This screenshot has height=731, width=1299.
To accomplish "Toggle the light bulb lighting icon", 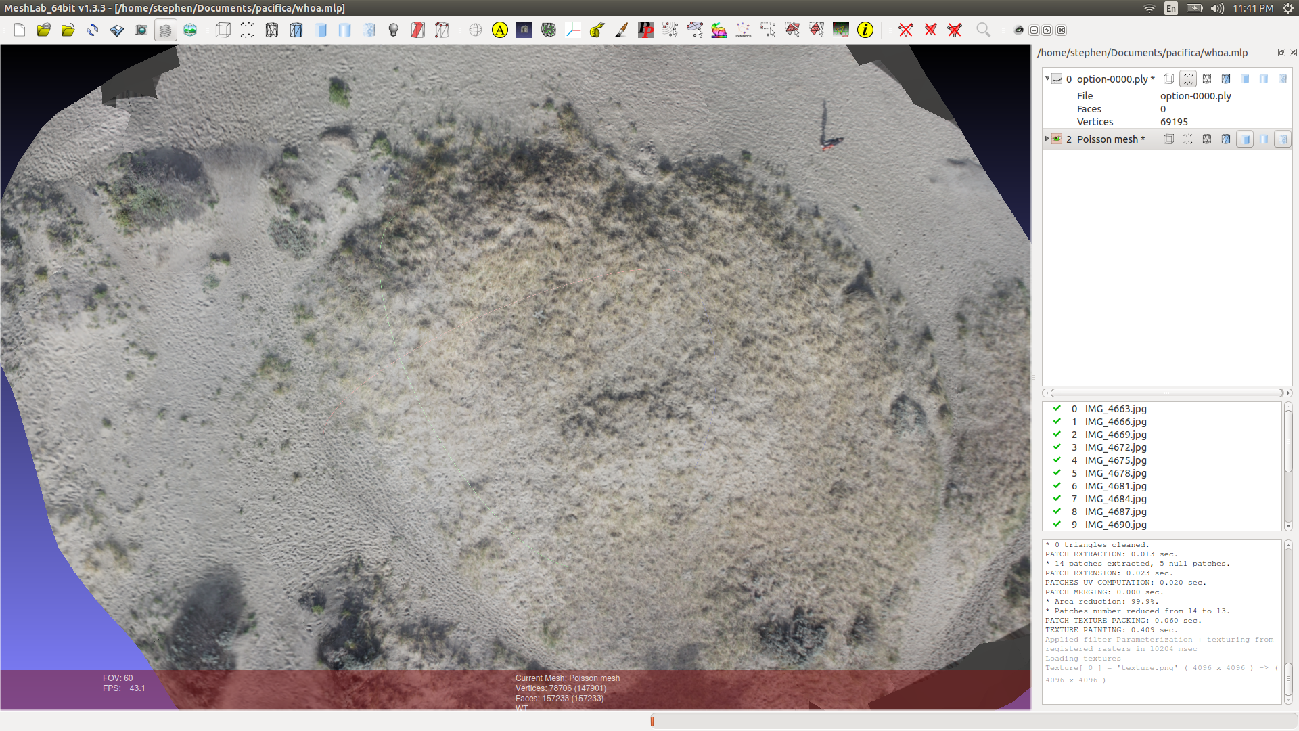I will pyautogui.click(x=394, y=30).
